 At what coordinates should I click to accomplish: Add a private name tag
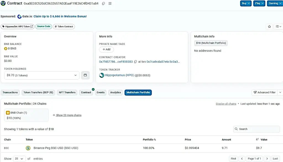[106, 50]
